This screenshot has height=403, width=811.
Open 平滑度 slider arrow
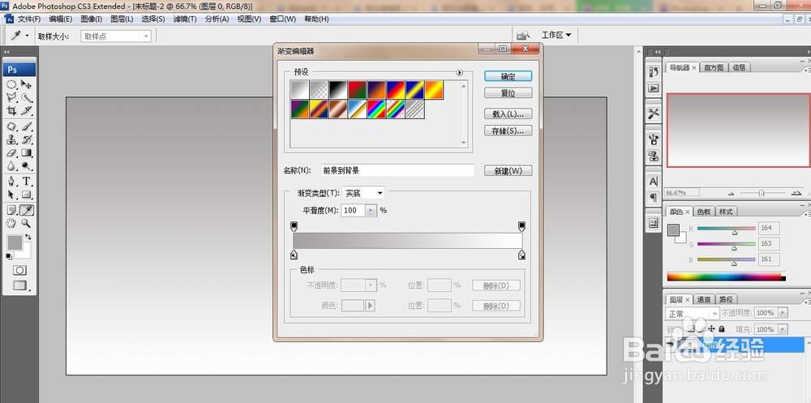click(371, 211)
